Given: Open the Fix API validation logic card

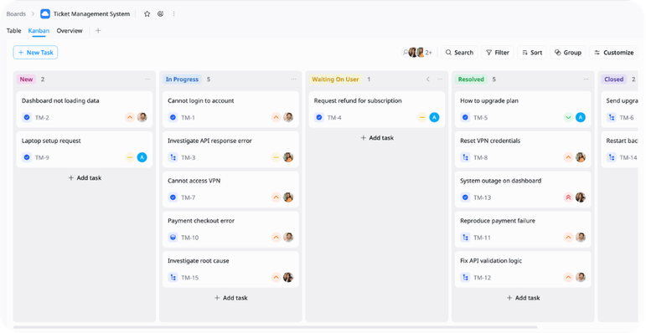Looking at the screenshot, I should pos(523,269).
